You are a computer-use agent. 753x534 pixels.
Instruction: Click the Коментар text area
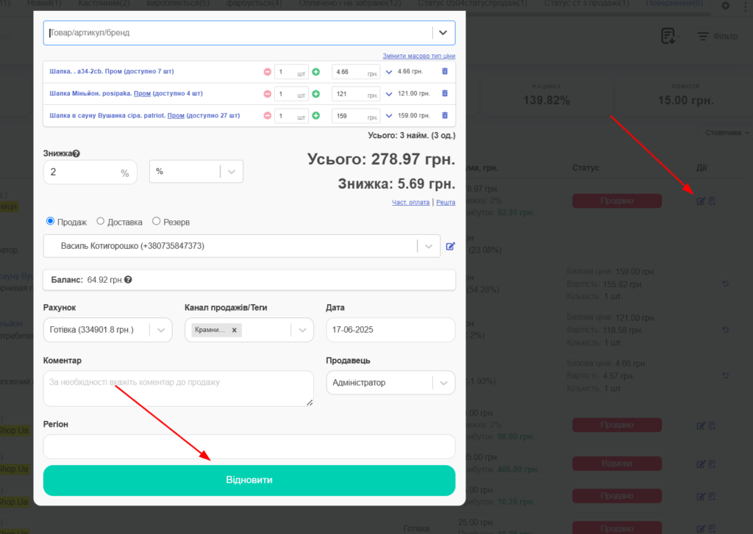pyautogui.click(x=178, y=389)
